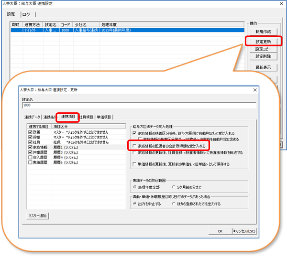The width and height of the screenshot is (287, 258).
Task: Open the 連携データ tab
Action: pos(32,117)
